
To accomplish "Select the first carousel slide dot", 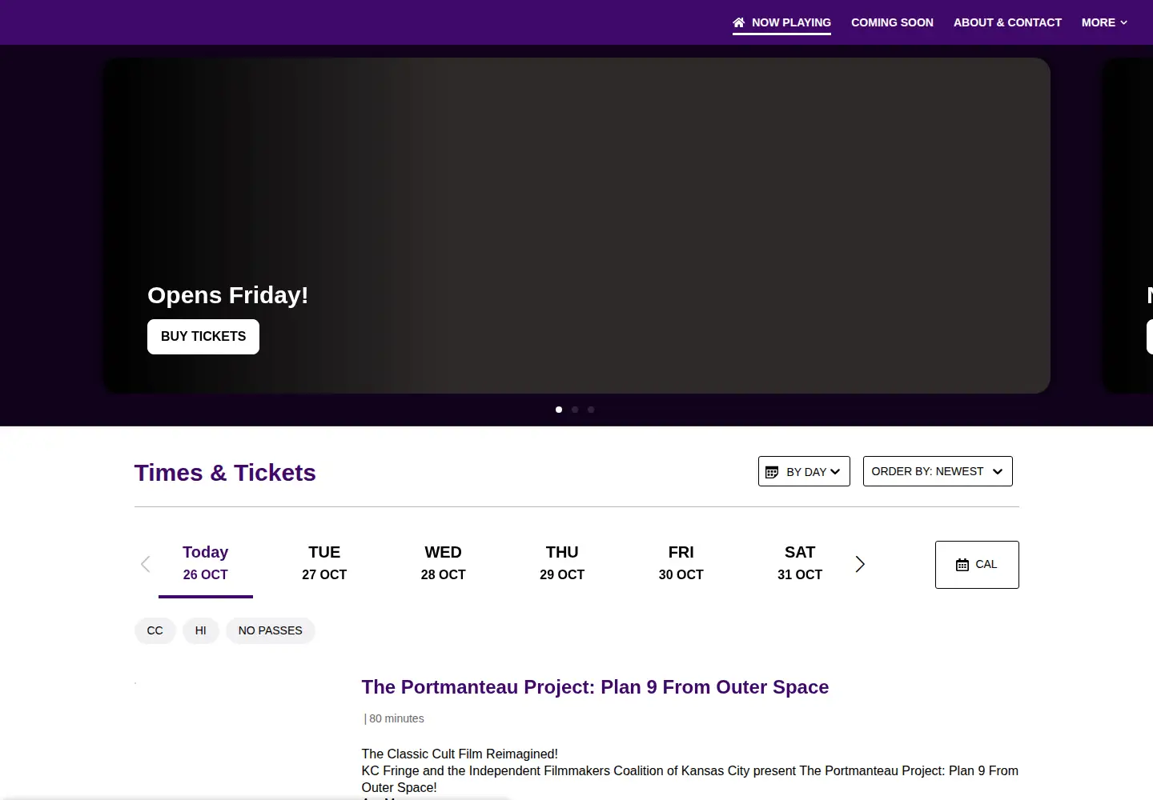I will pyautogui.click(x=559, y=410).
